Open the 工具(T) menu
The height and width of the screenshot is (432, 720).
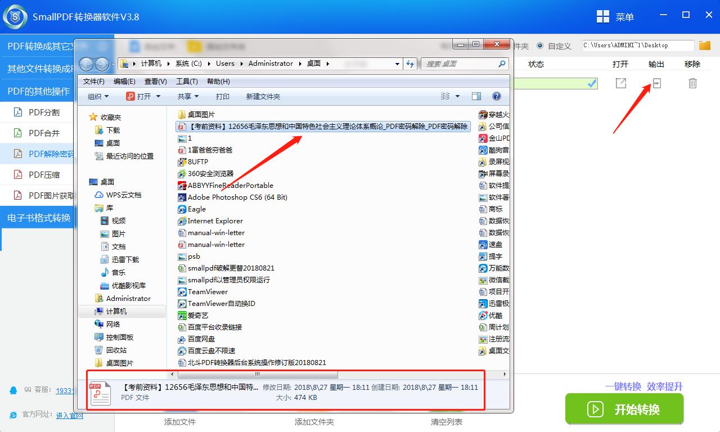tap(187, 81)
